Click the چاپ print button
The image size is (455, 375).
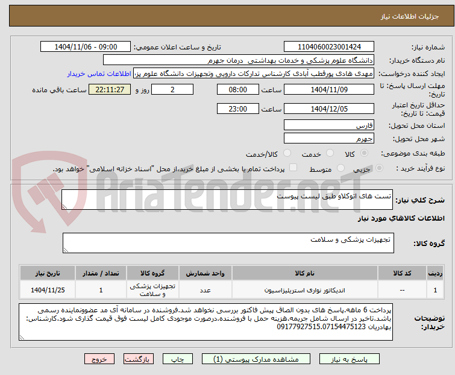tap(177, 359)
